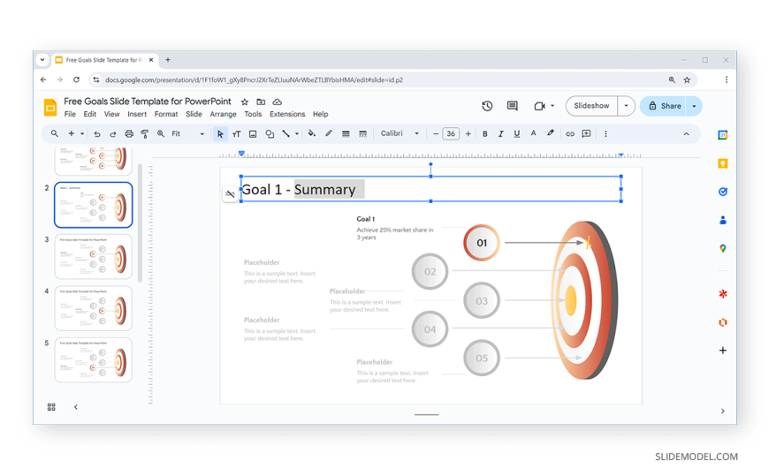Open the Edit menu

tap(90, 114)
